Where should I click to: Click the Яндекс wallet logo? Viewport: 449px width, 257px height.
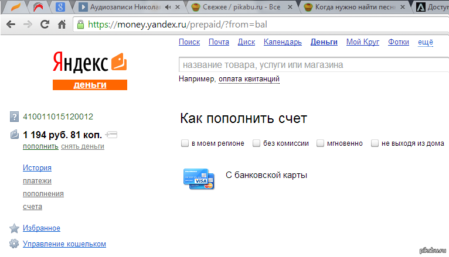(x=90, y=61)
